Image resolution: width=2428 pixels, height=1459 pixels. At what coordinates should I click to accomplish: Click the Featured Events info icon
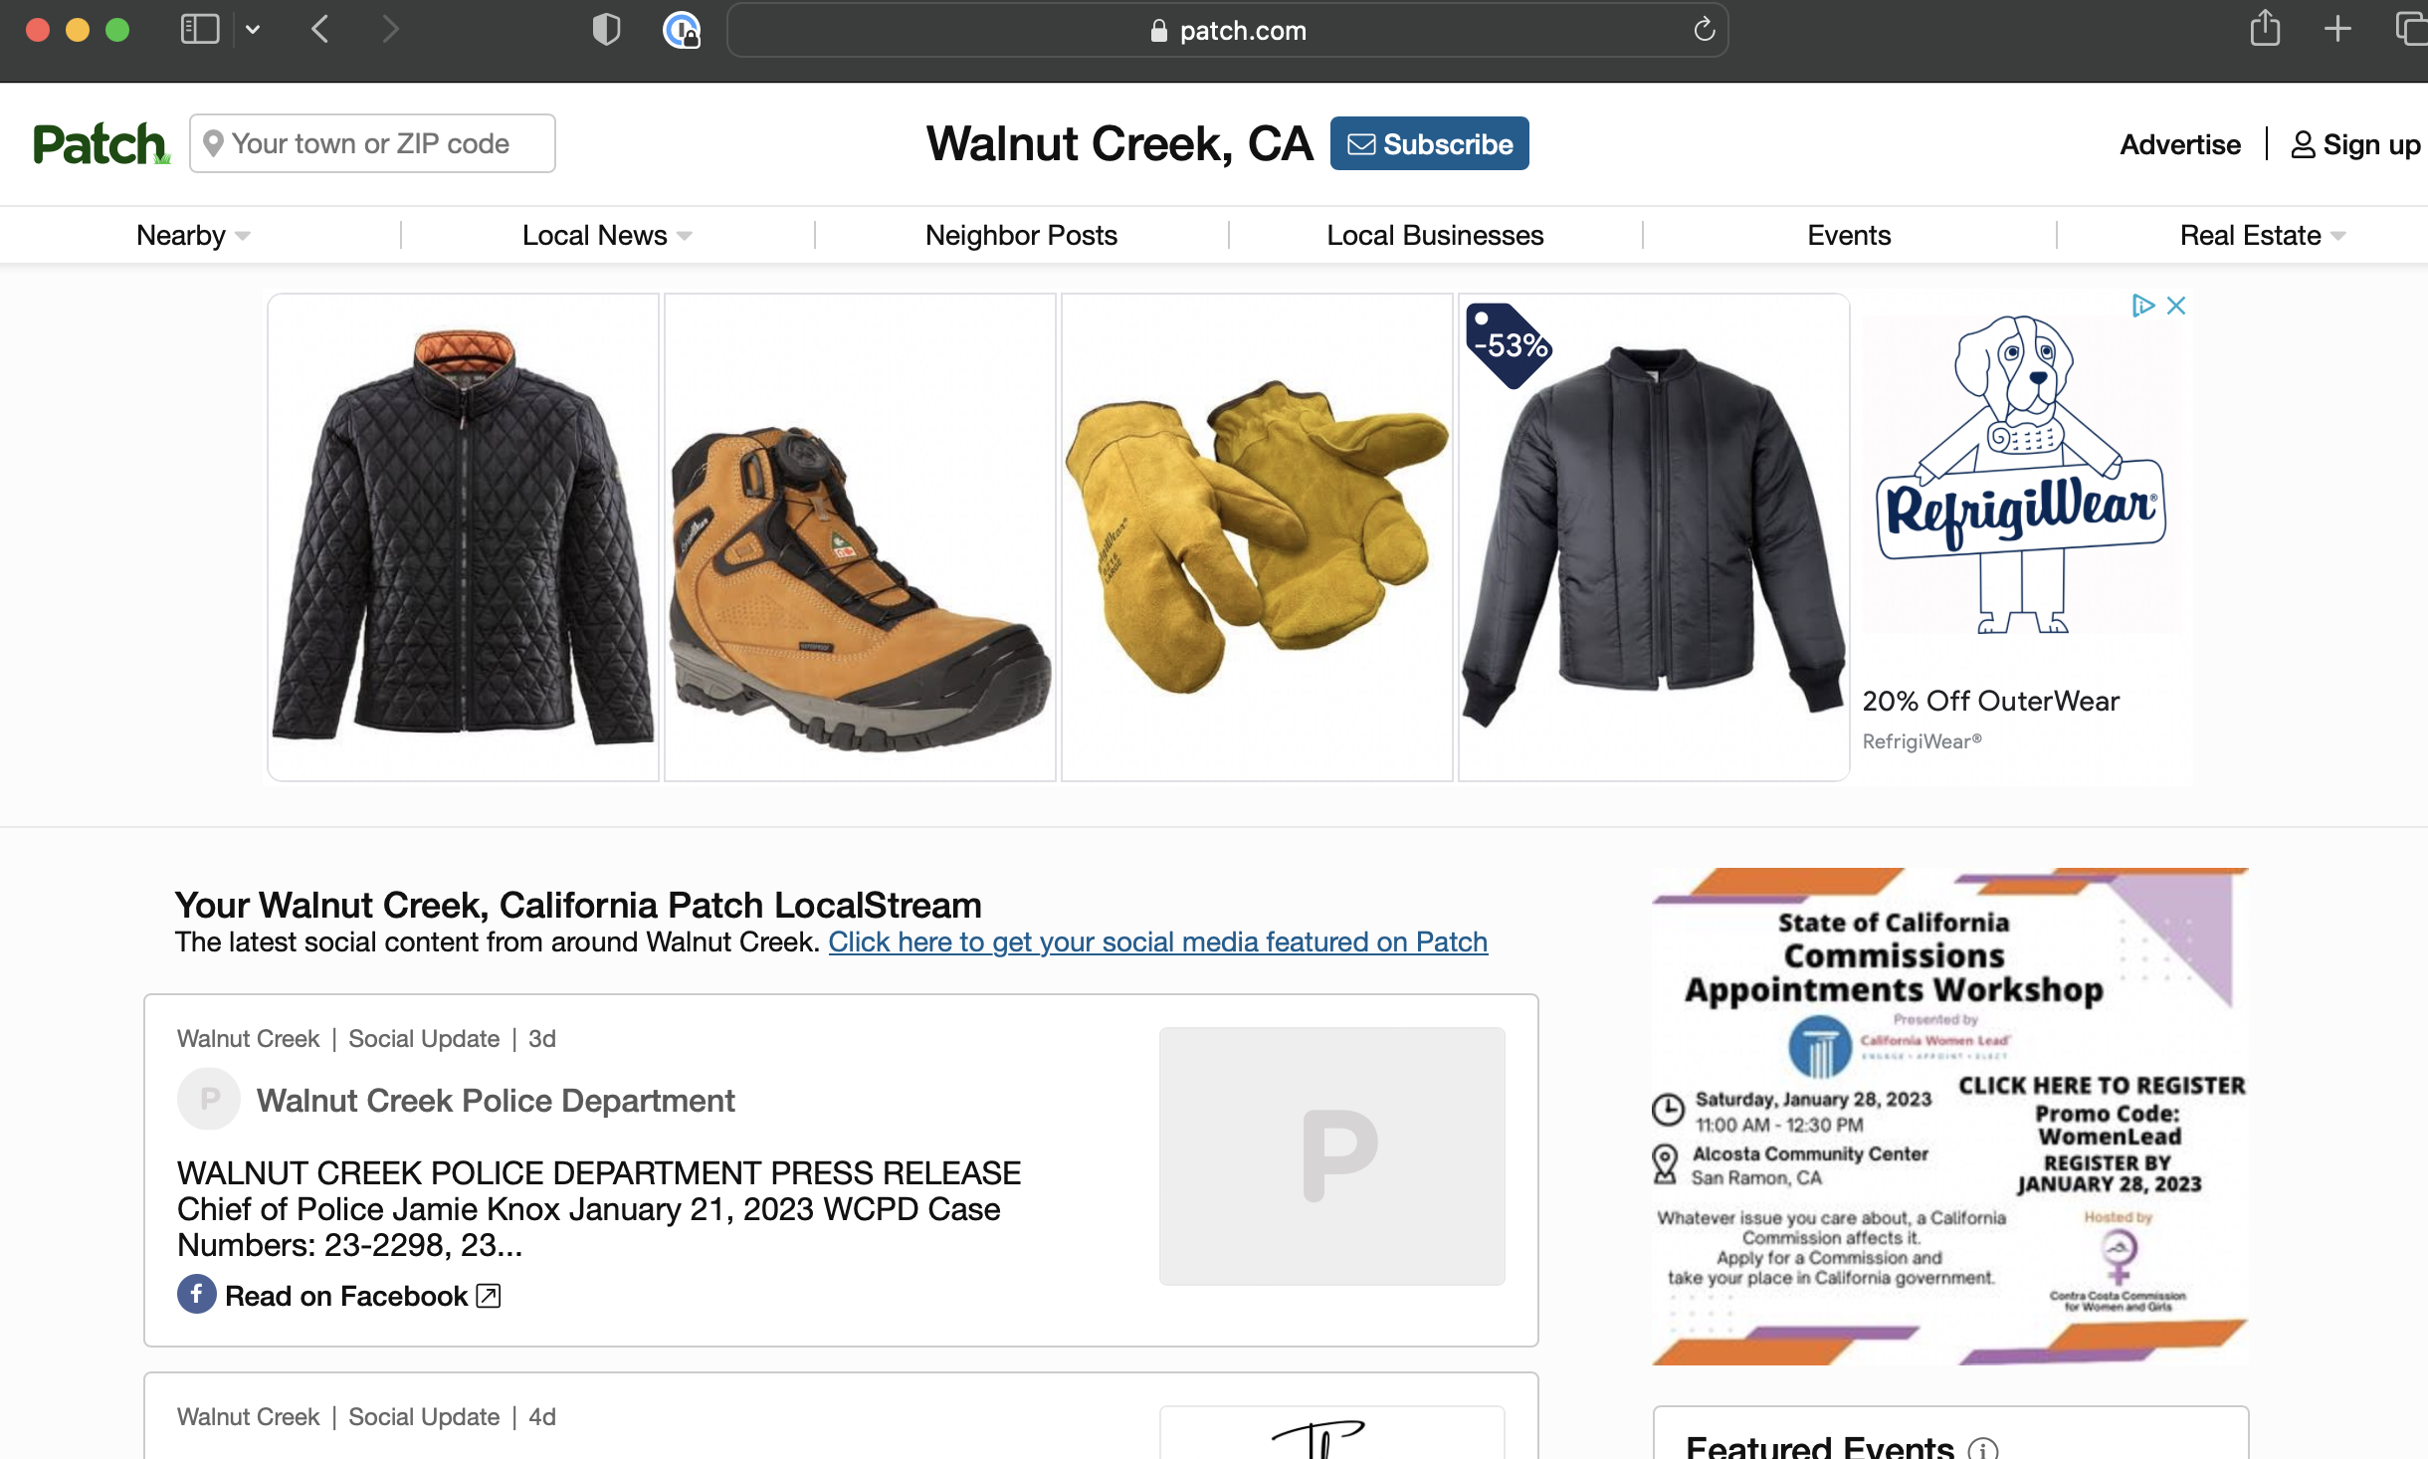pyautogui.click(x=1982, y=1448)
